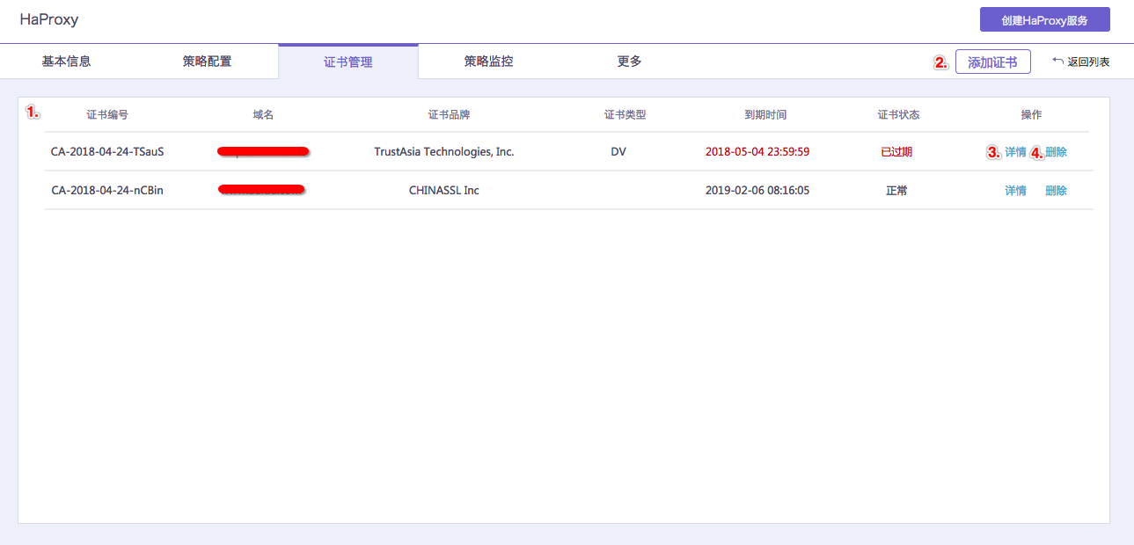
Task: Click the 证书编号 column header
Action: (107, 115)
